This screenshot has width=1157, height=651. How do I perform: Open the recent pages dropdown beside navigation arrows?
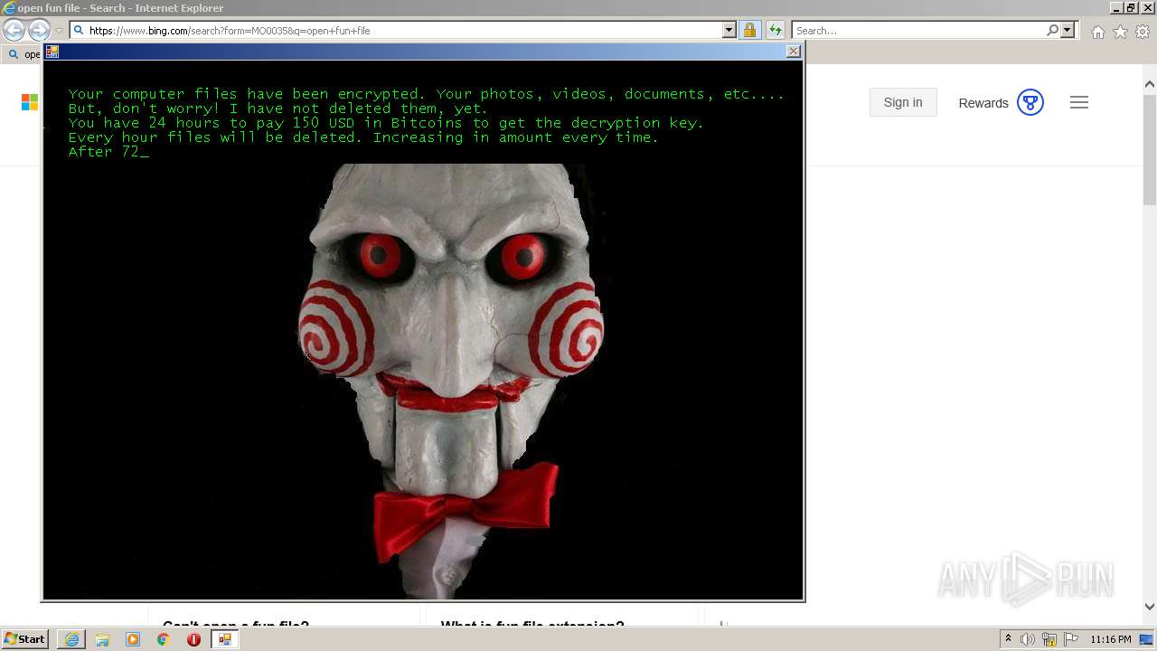(59, 31)
